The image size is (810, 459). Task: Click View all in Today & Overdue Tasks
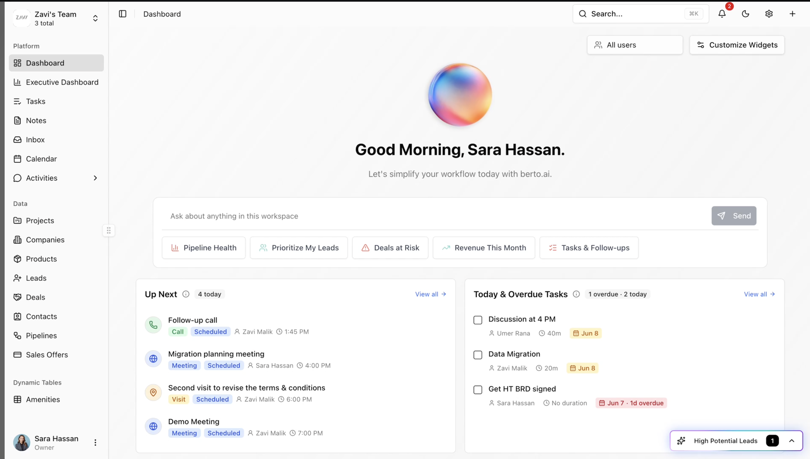coord(760,294)
